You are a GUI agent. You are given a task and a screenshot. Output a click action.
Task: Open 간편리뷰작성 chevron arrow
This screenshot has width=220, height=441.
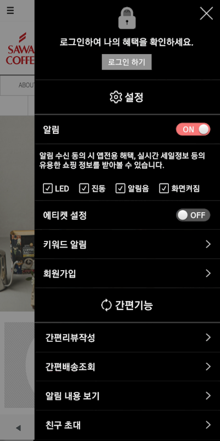click(x=208, y=337)
